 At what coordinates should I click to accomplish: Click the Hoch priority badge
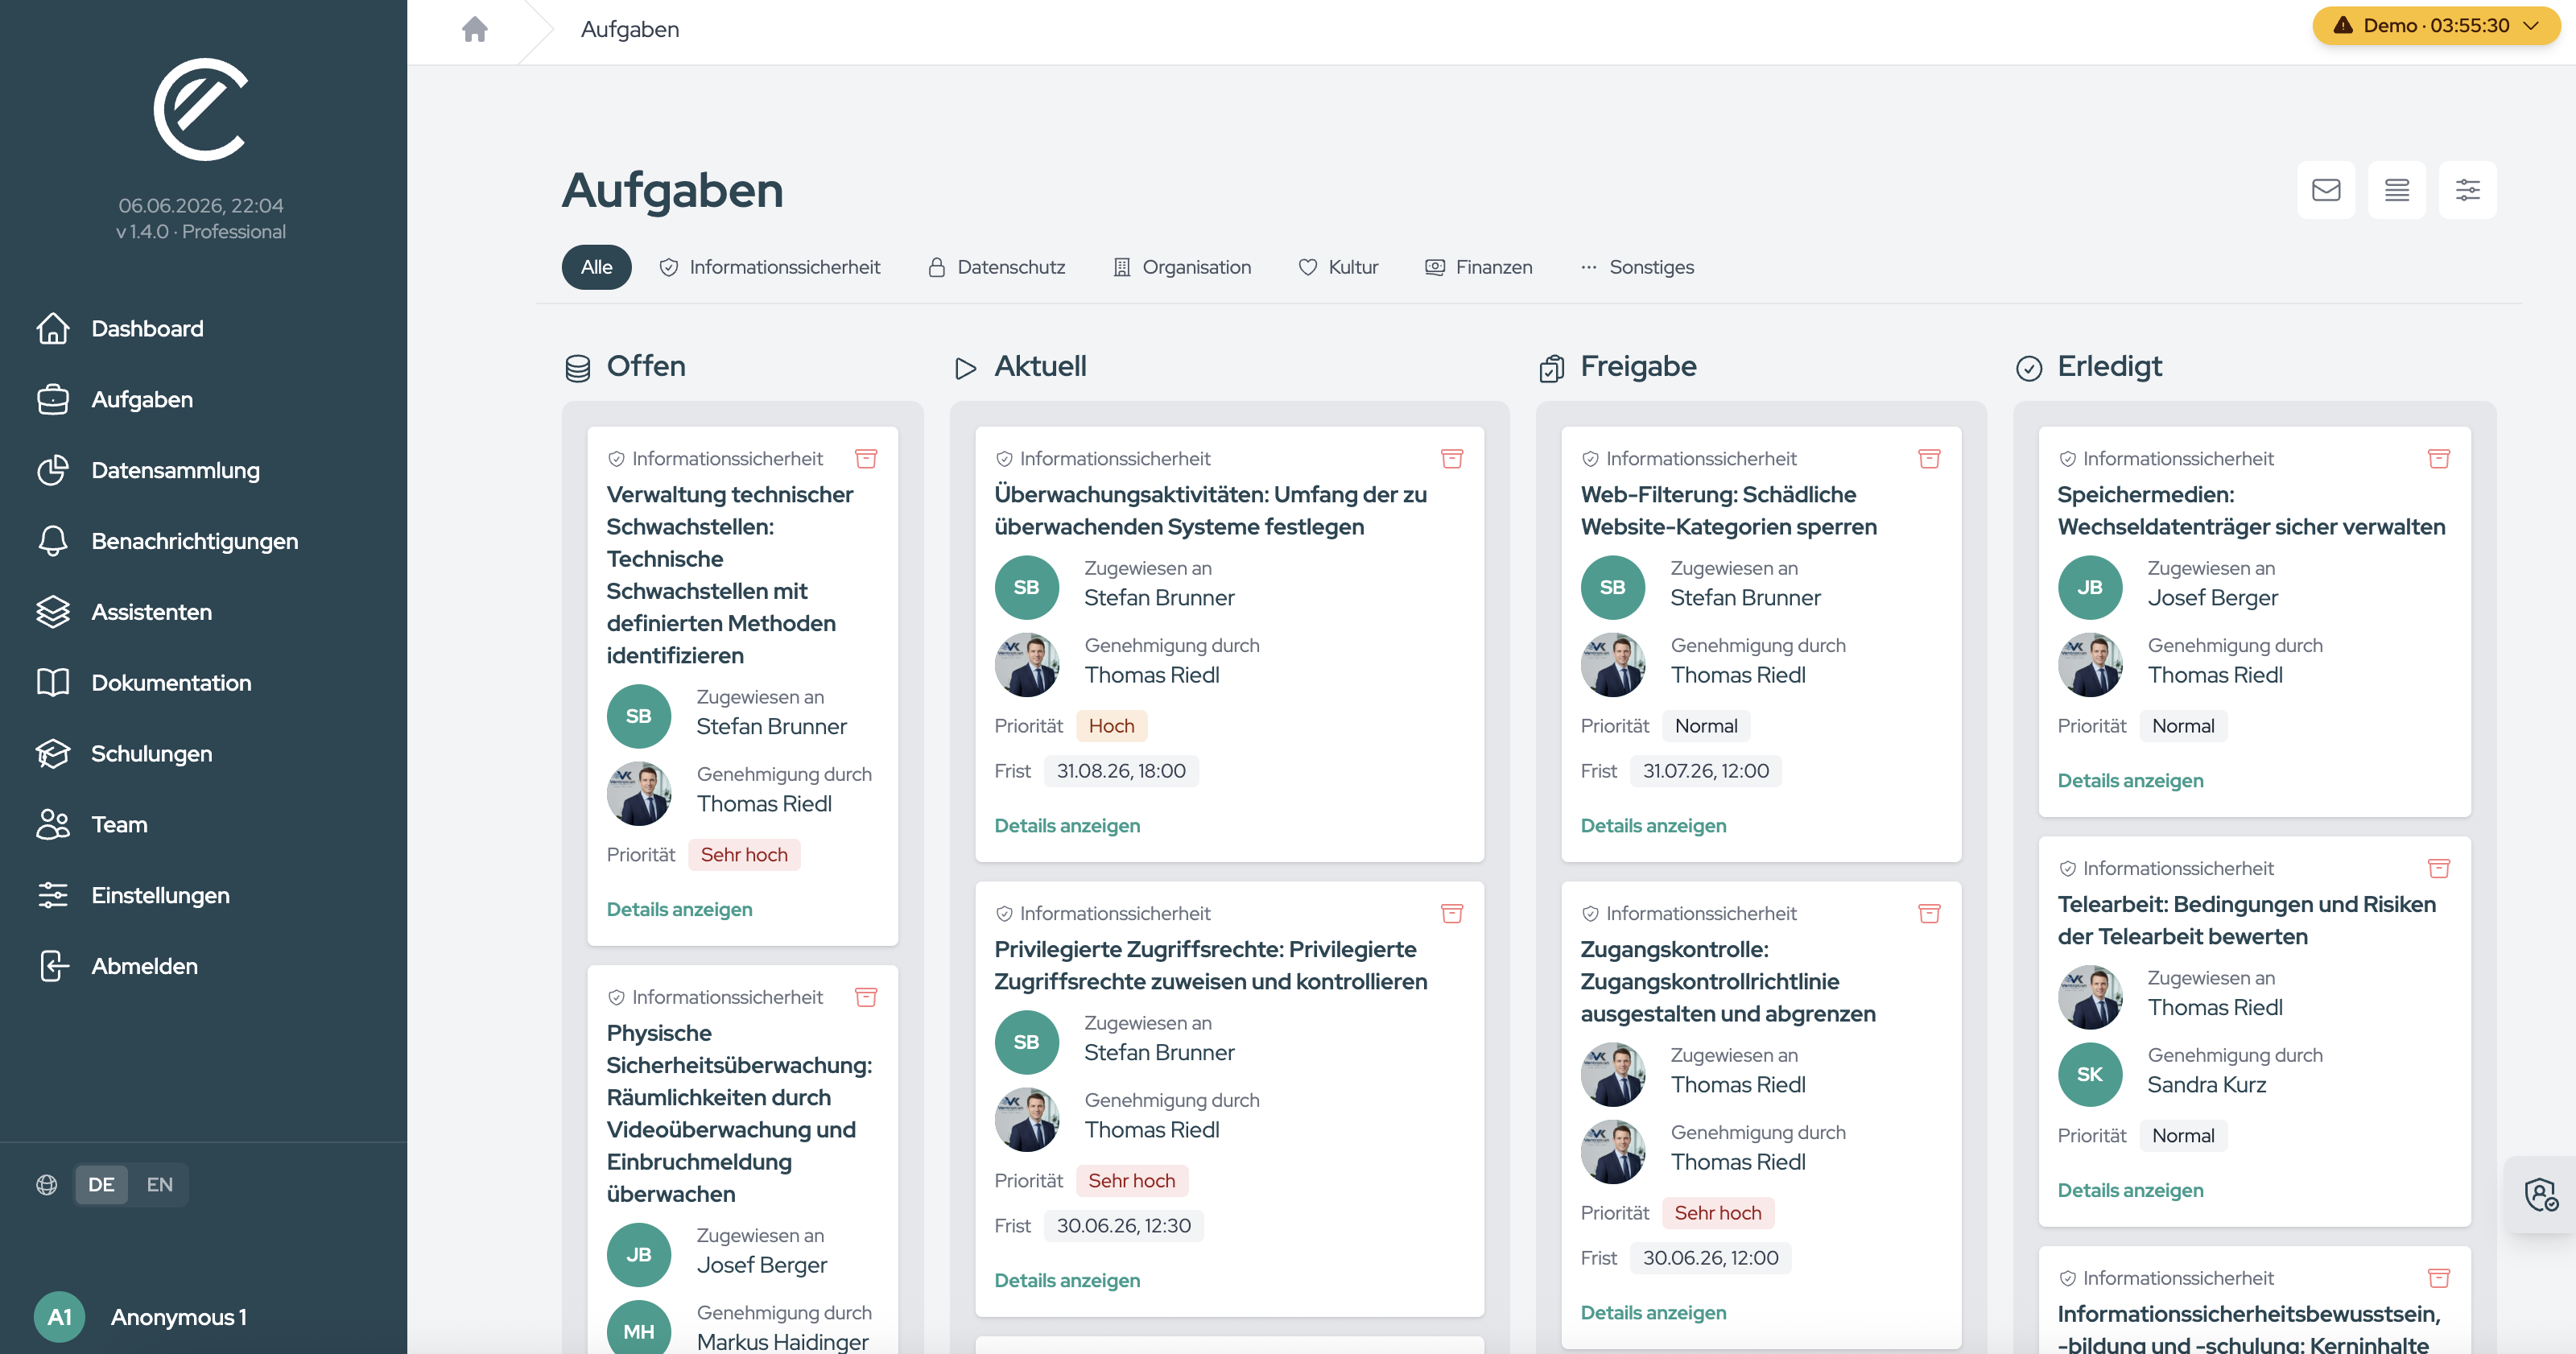pyautogui.click(x=1111, y=726)
